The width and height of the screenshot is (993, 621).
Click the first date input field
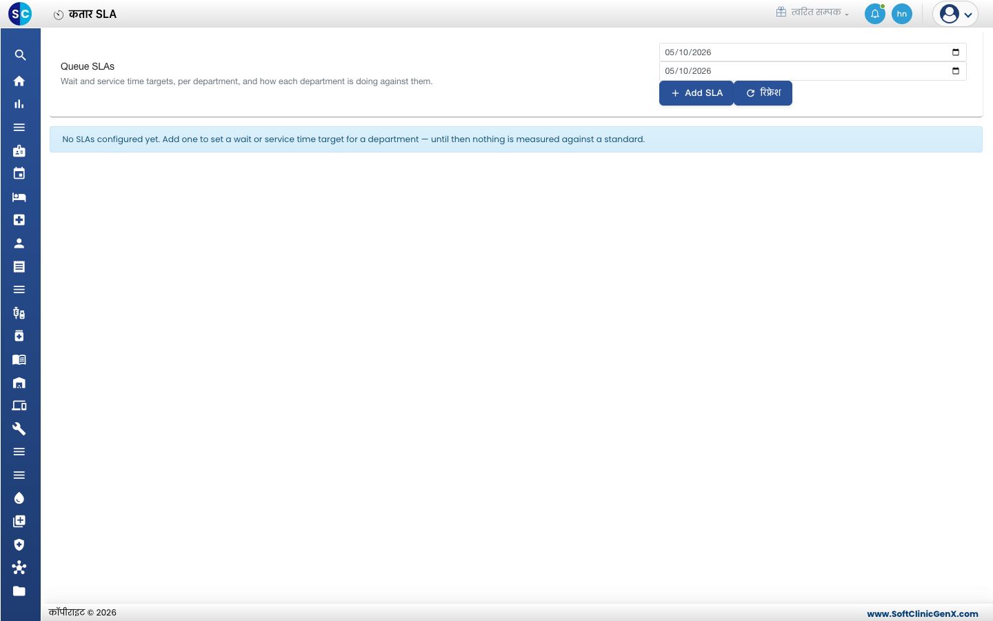(812, 52)
